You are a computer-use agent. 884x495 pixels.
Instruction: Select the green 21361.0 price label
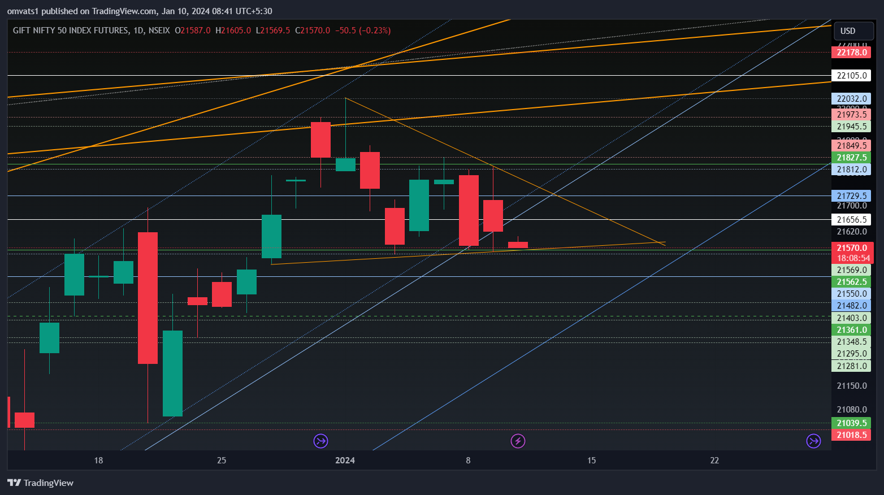pyautogui.click(x=851, y=330)
